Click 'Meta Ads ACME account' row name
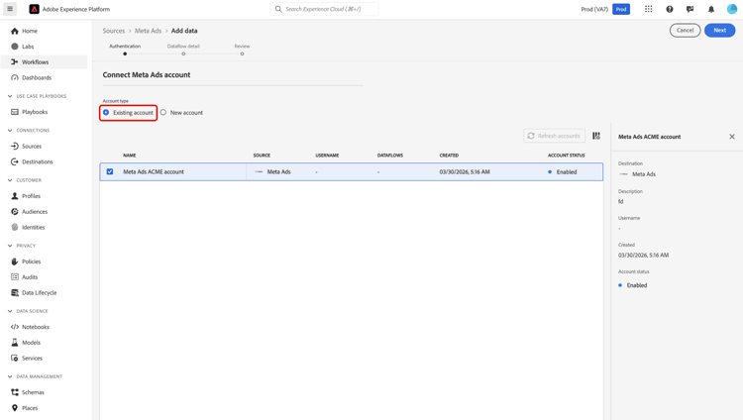 pos(154,172)
